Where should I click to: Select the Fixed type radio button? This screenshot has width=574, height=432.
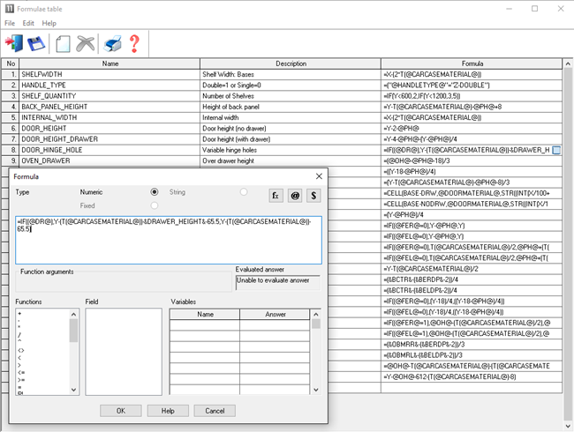(155, 205)
